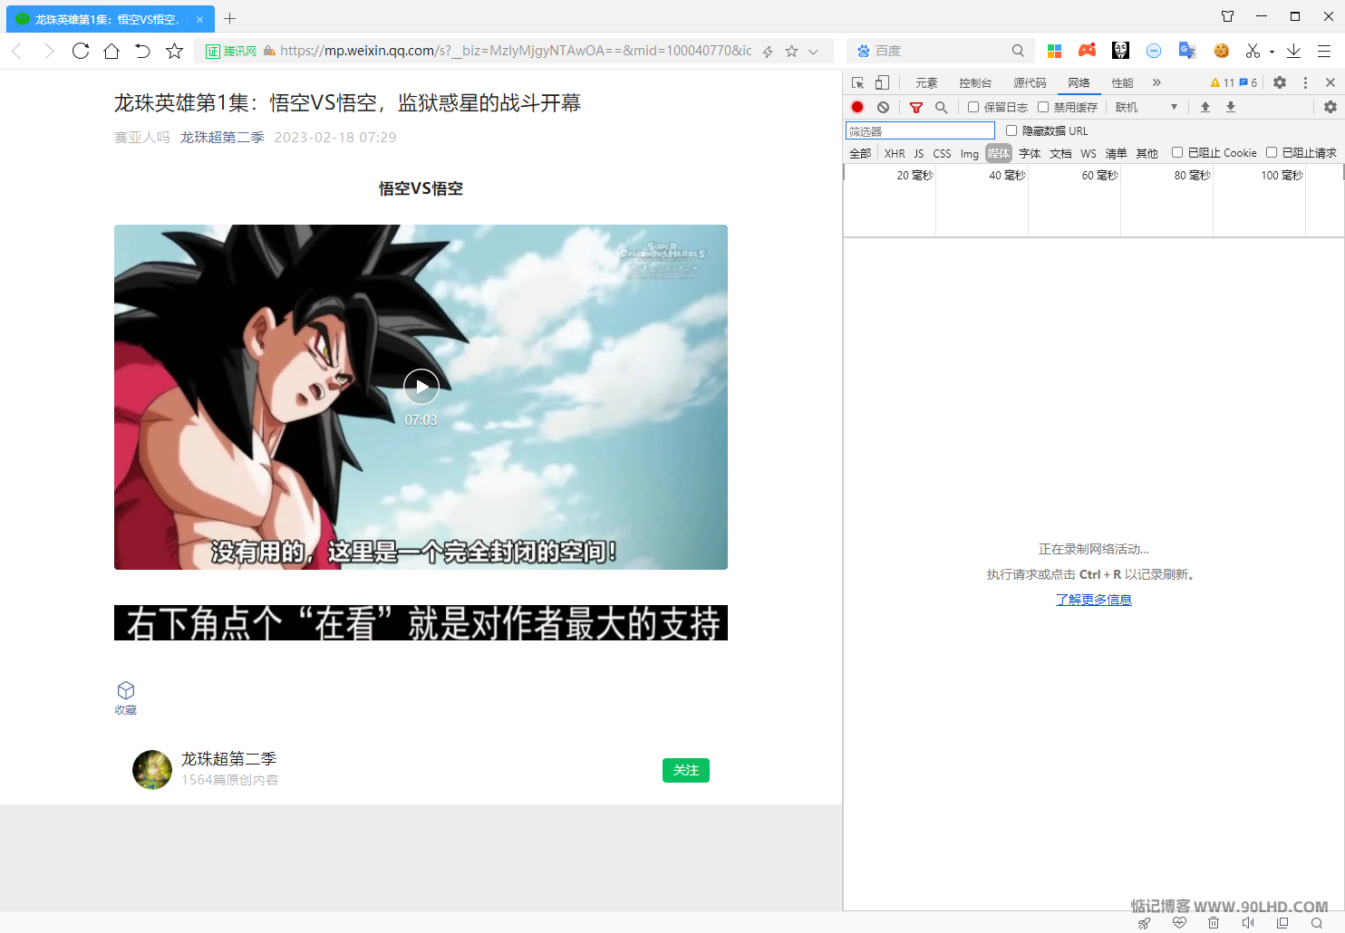The image size is (1345, 933).
Task: Click the lightning speed mode icon in the address bar
Action: coord(768,52)
